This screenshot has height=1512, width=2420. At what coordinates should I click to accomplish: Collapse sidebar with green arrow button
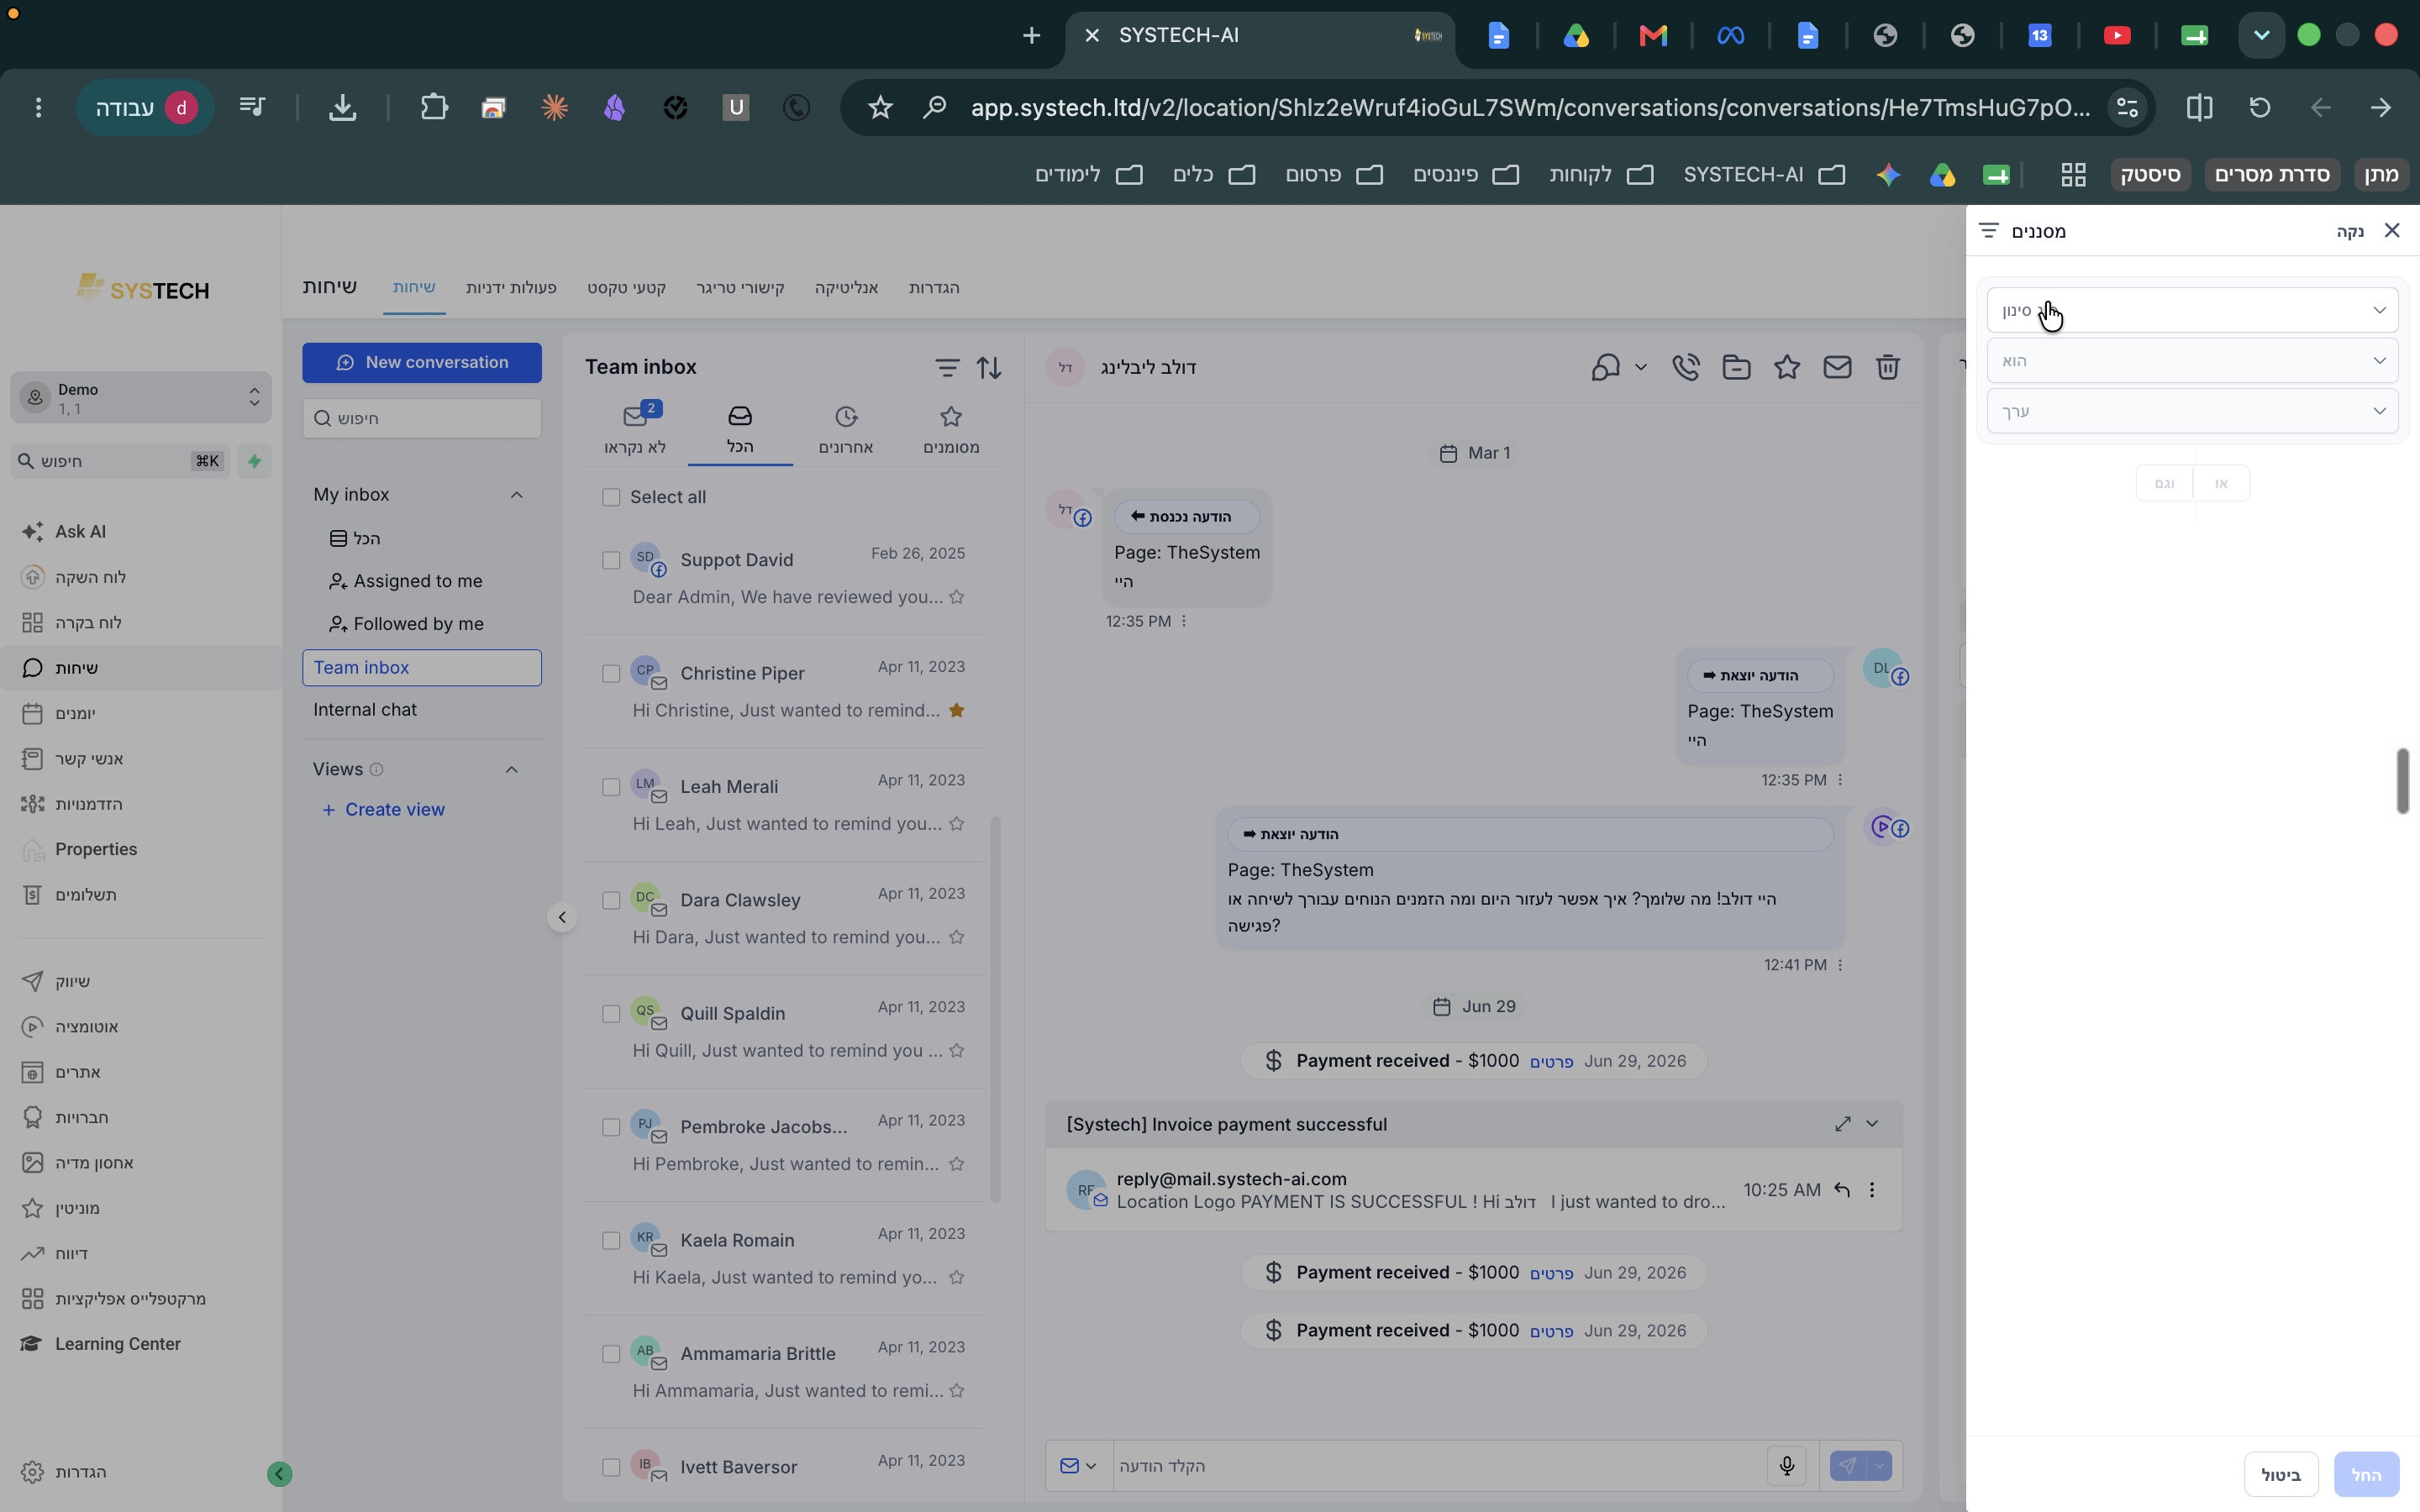[280, 1474]
